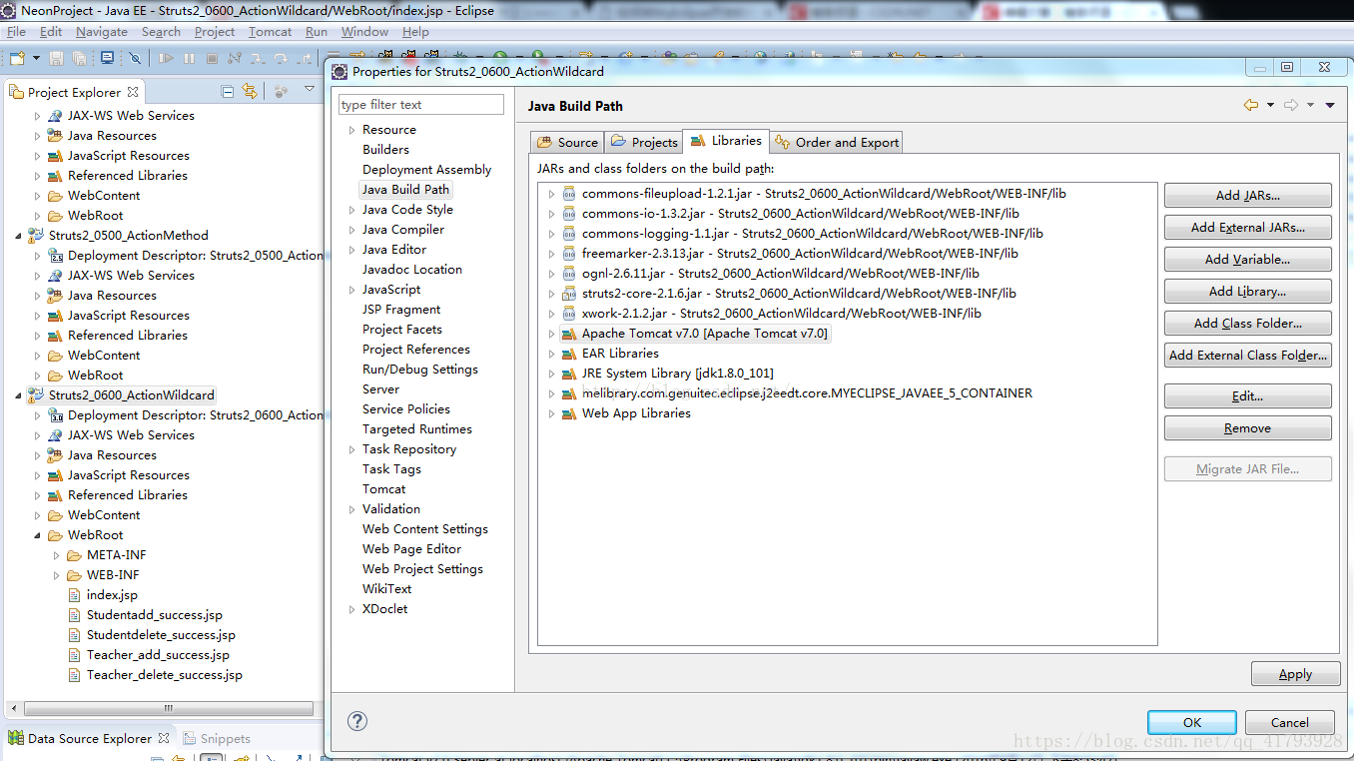The width and height of the screenshot is (1354, 761).
Task: Select Targeted Runtimes in properties list
Action: click(417, 428)
